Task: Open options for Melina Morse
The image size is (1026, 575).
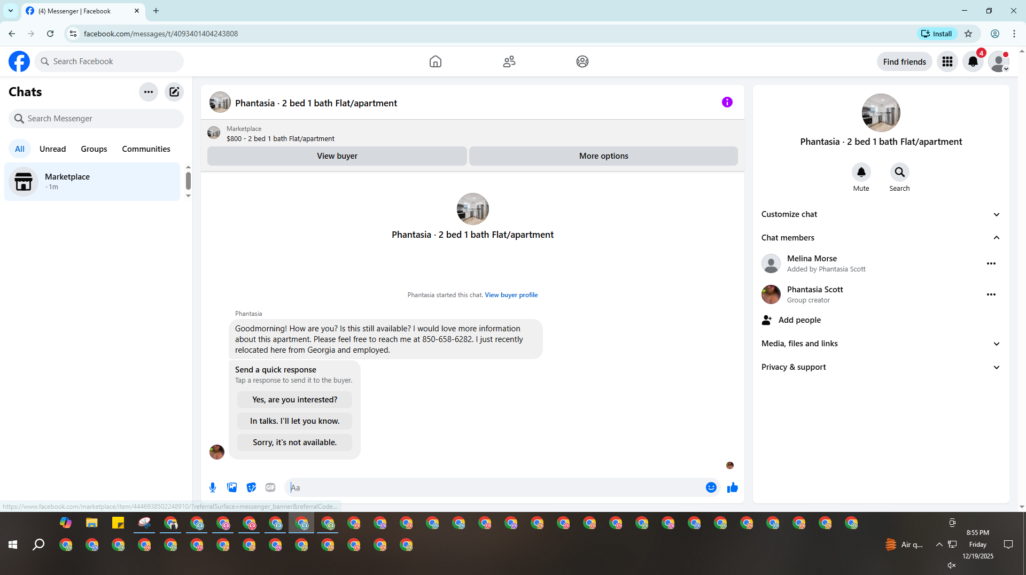Action: (x=991, y=263)
